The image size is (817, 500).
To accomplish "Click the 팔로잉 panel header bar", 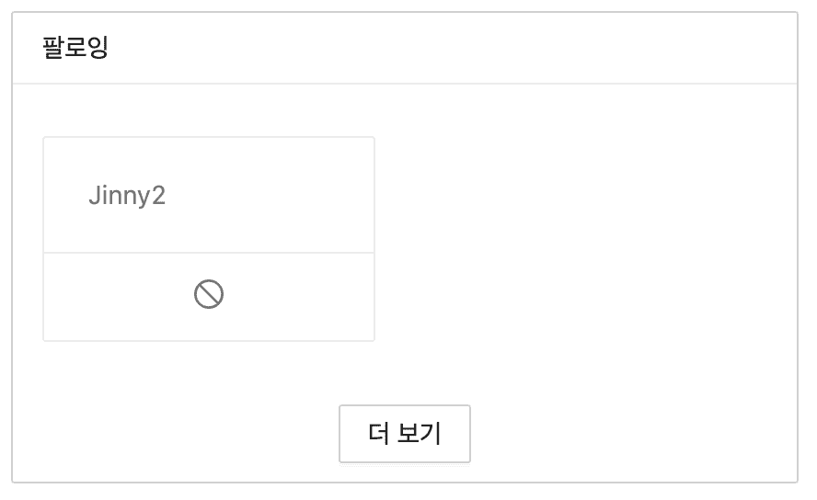I will click(405, 48).
